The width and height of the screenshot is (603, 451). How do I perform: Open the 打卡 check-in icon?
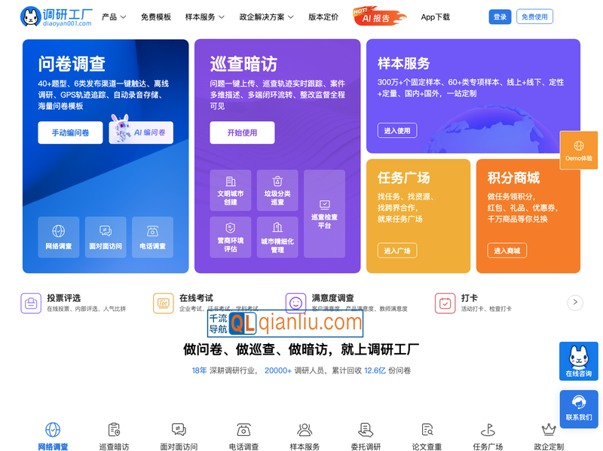(x=446, y=303)
